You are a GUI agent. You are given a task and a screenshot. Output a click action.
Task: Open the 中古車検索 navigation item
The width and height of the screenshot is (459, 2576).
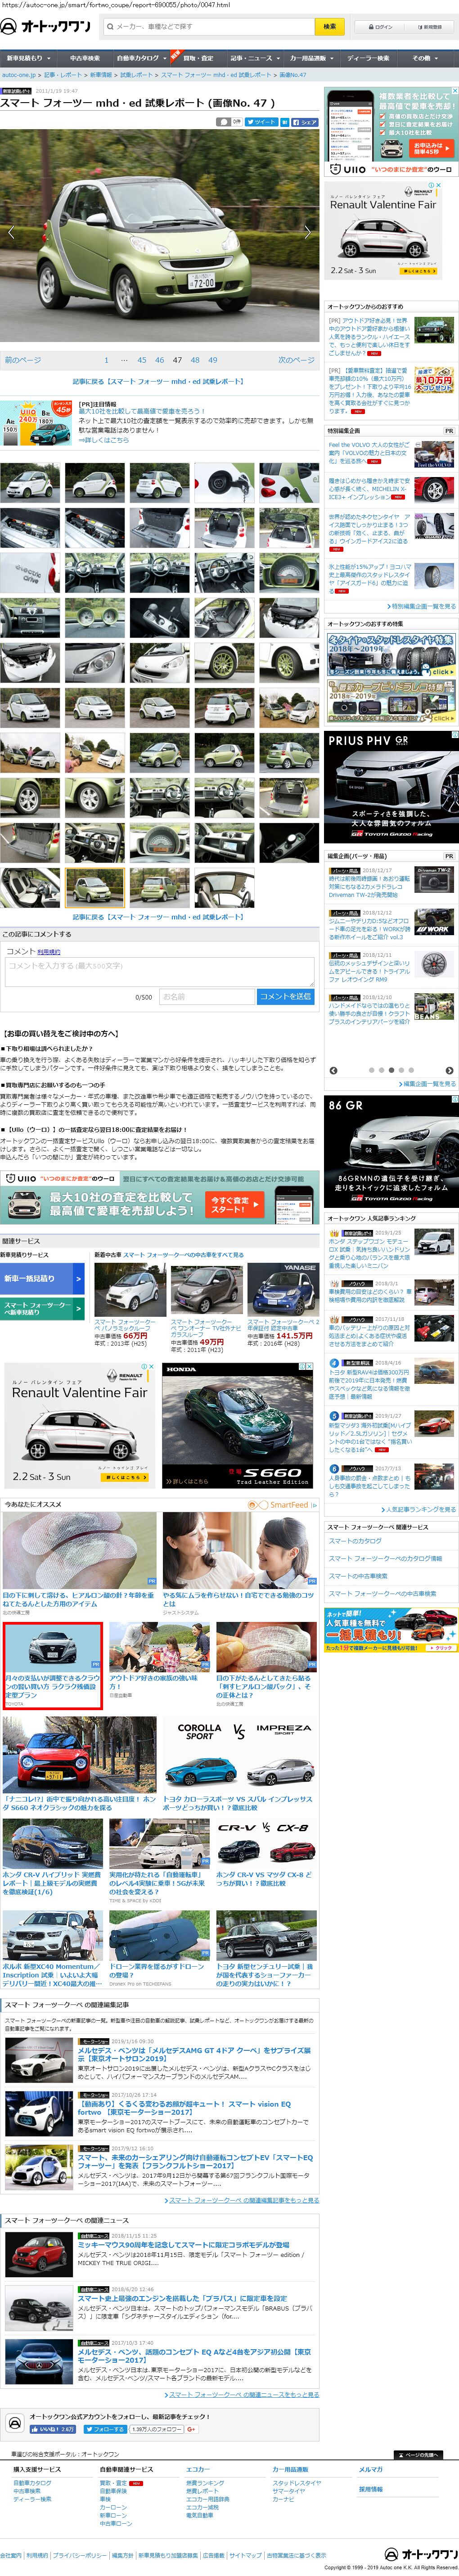point(84,58)
